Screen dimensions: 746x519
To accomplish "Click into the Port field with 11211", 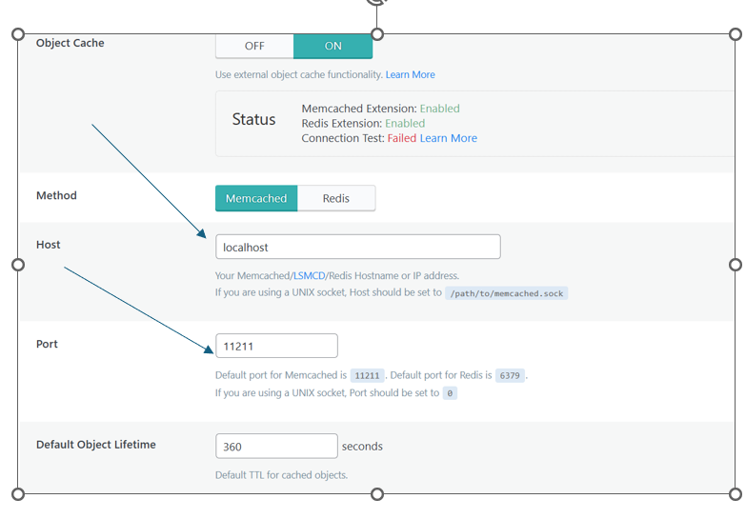I will pos(276,346).
